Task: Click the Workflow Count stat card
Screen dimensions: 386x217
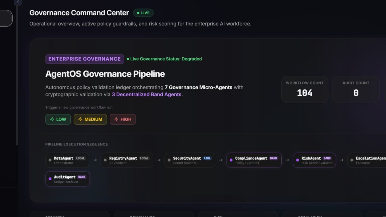Action: click(305, 89)
